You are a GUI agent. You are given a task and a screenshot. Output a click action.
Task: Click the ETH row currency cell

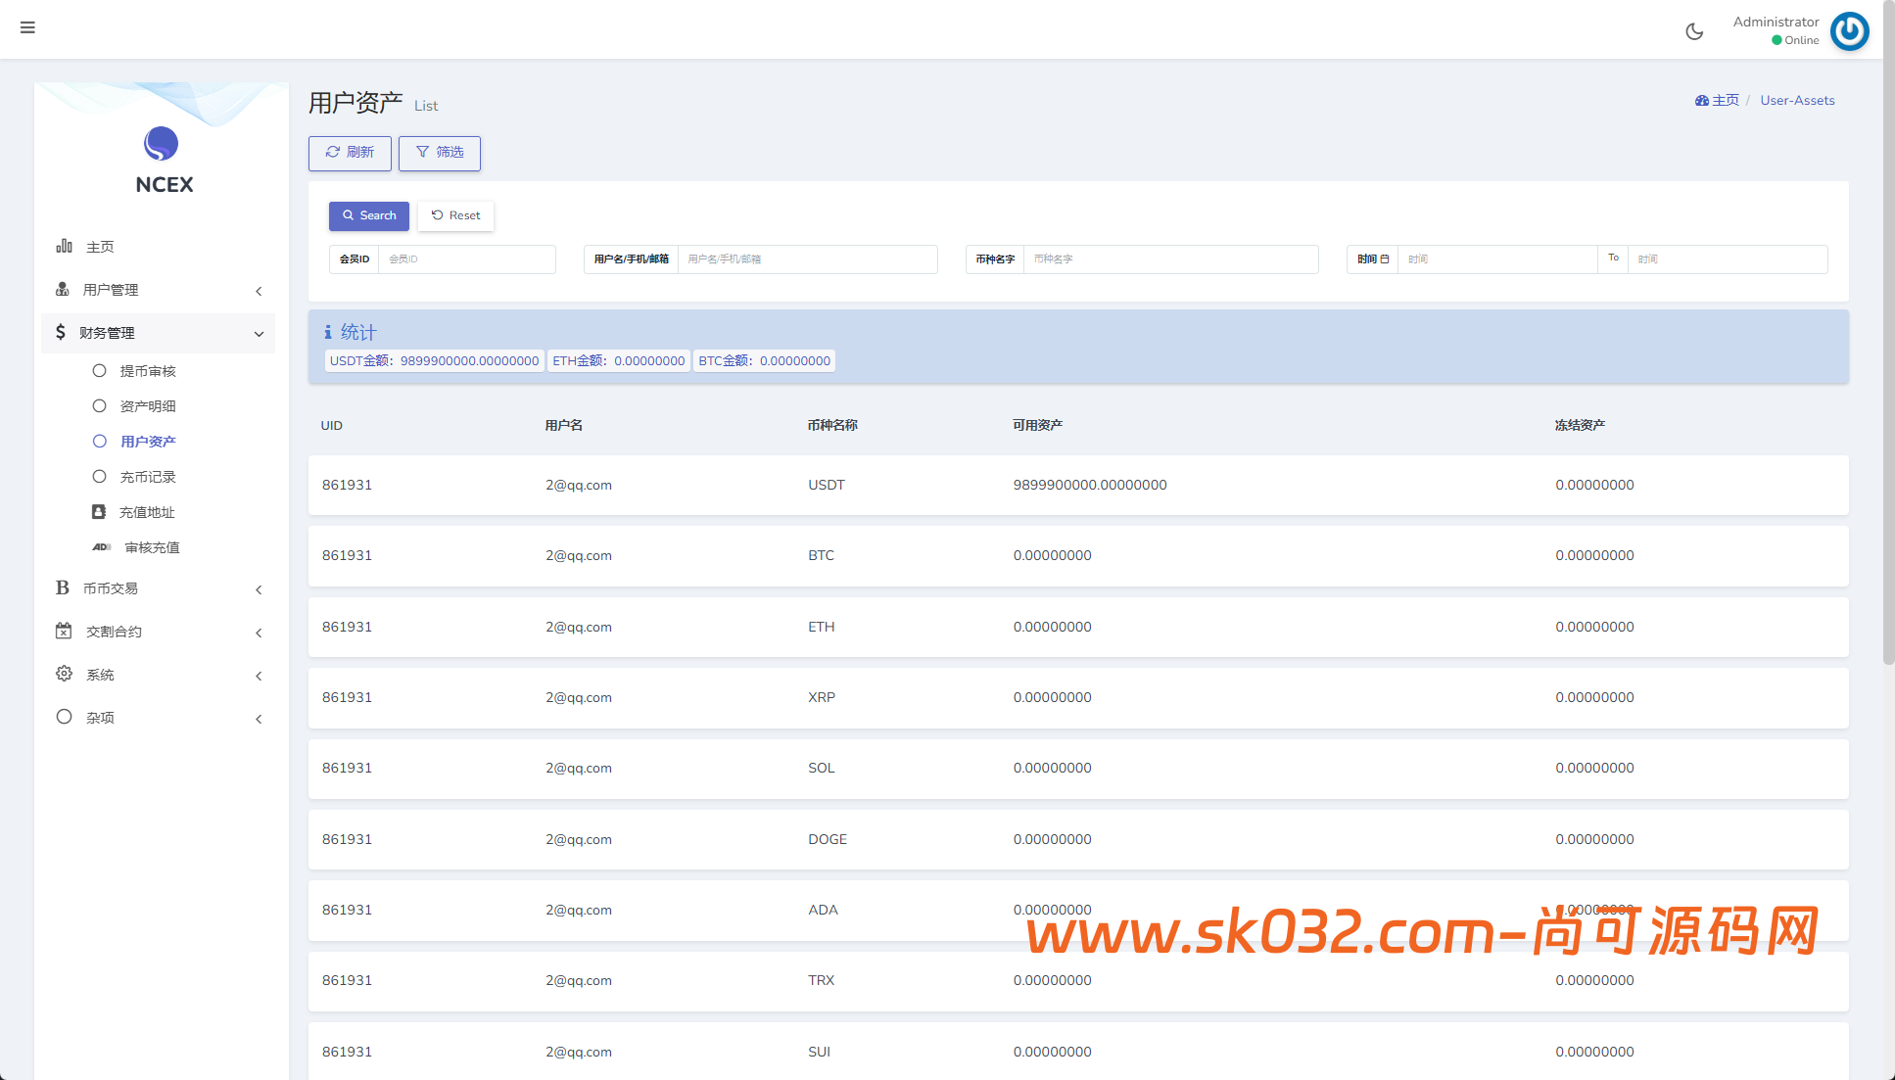click(x=821, y=627)
